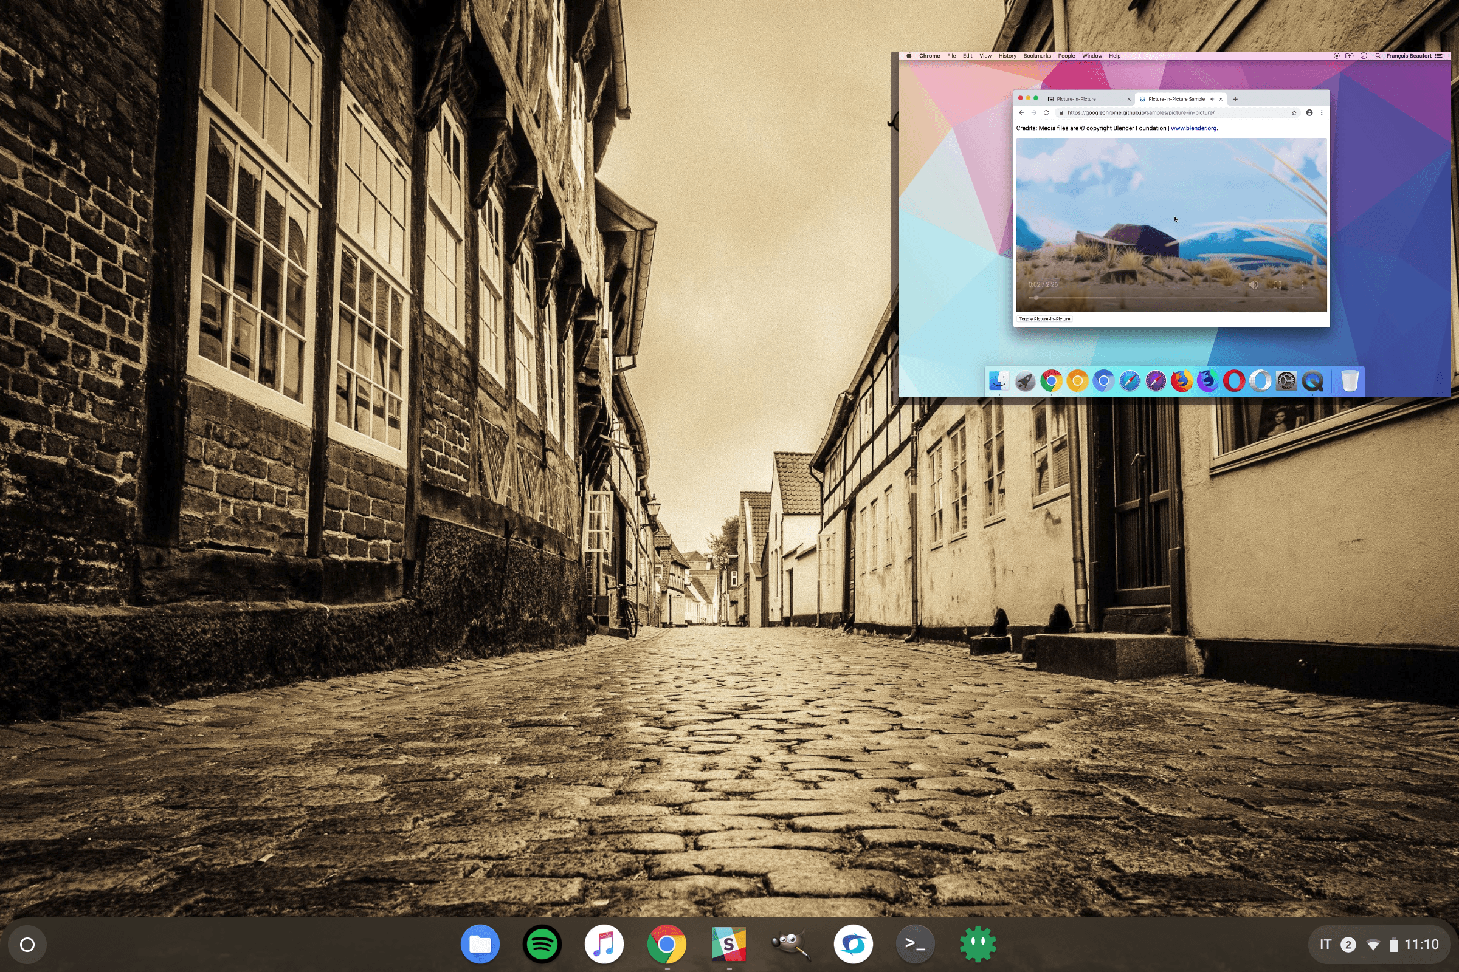Click the circular launcher button on the shelf
Image resolution: width=1459 pixels, height=972 pixels.
click(x=27, y=945)
